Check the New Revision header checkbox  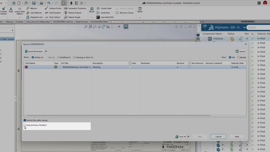(190, 63)
